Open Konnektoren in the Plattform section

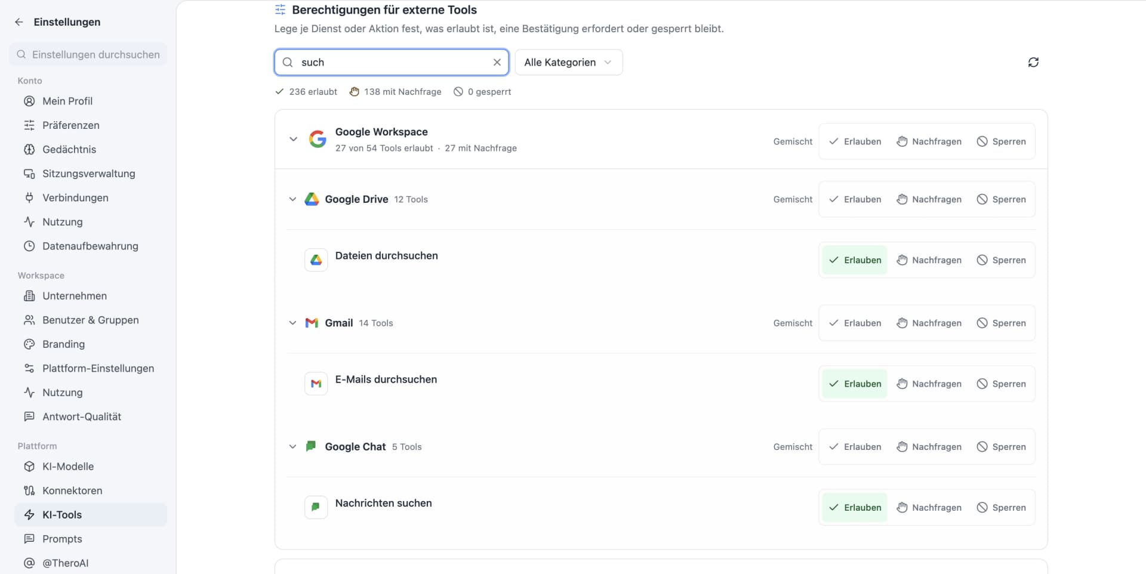point(91,490)
